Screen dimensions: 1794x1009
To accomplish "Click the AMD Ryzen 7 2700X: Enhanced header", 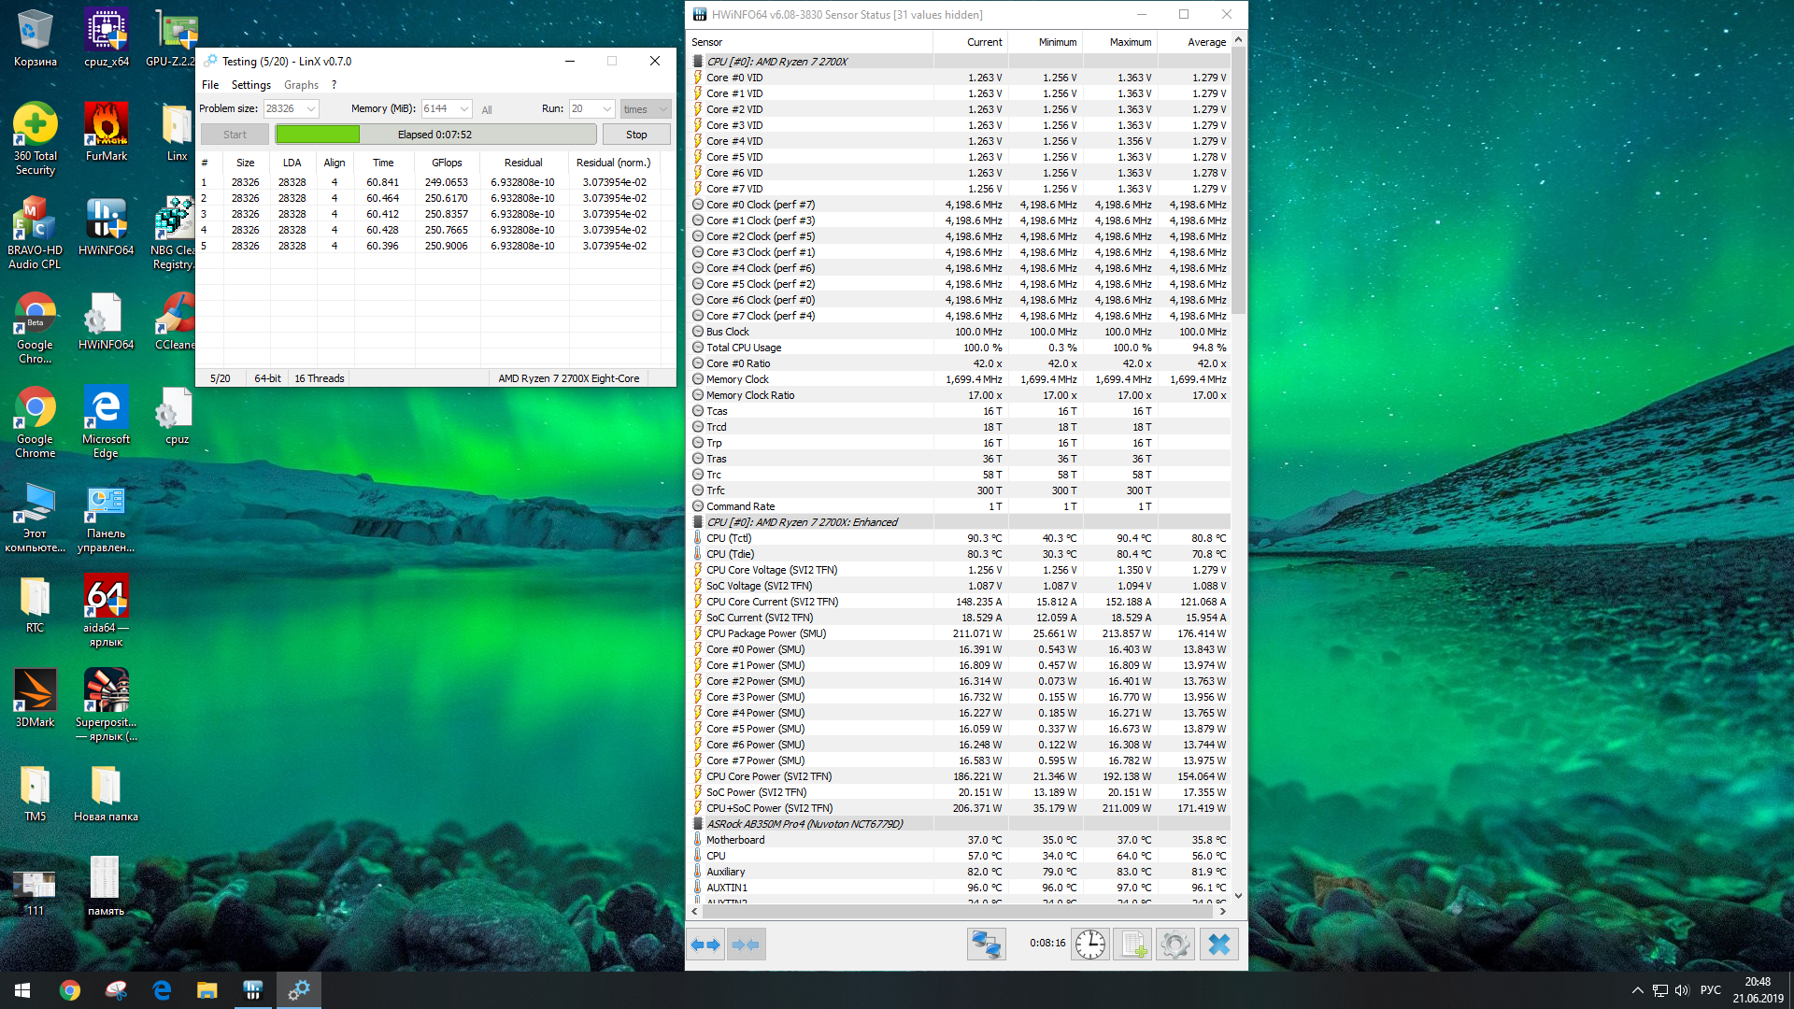I will click(x=960, y=522).
